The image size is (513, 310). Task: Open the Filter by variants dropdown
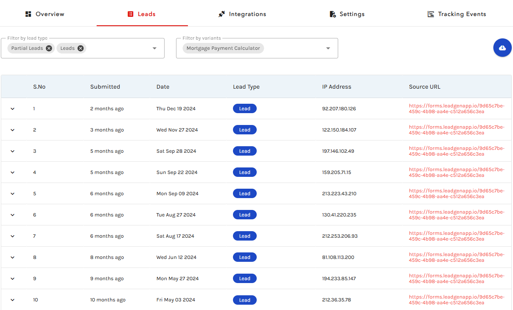click(328, 48)
